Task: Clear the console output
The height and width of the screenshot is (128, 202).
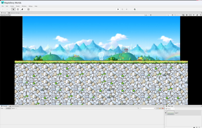Action: click(2, 108)
